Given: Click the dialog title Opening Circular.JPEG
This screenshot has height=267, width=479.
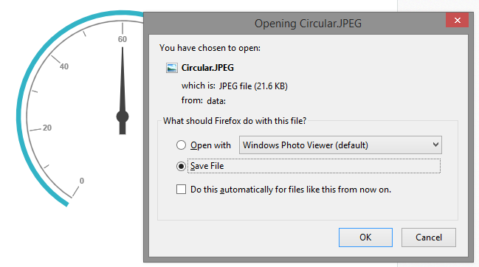Looking at the screenshot, I should pos(308,24).
